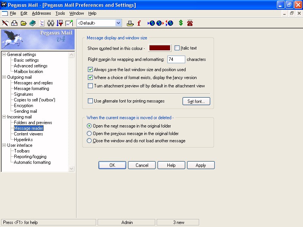Click the globe icon with blue arrow

point(151,23)
